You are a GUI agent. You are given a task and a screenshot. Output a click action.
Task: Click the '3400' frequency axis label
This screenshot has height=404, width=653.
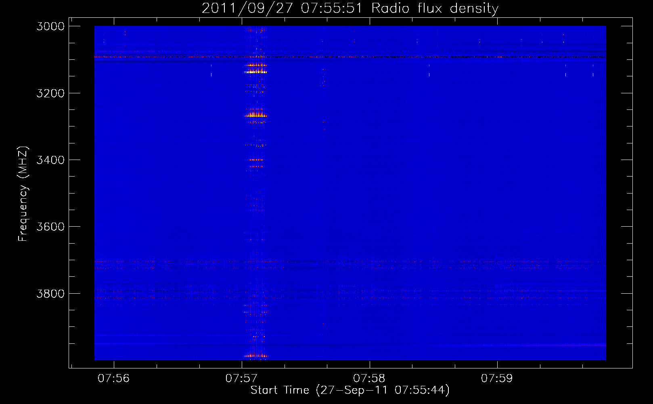[50, 160]
